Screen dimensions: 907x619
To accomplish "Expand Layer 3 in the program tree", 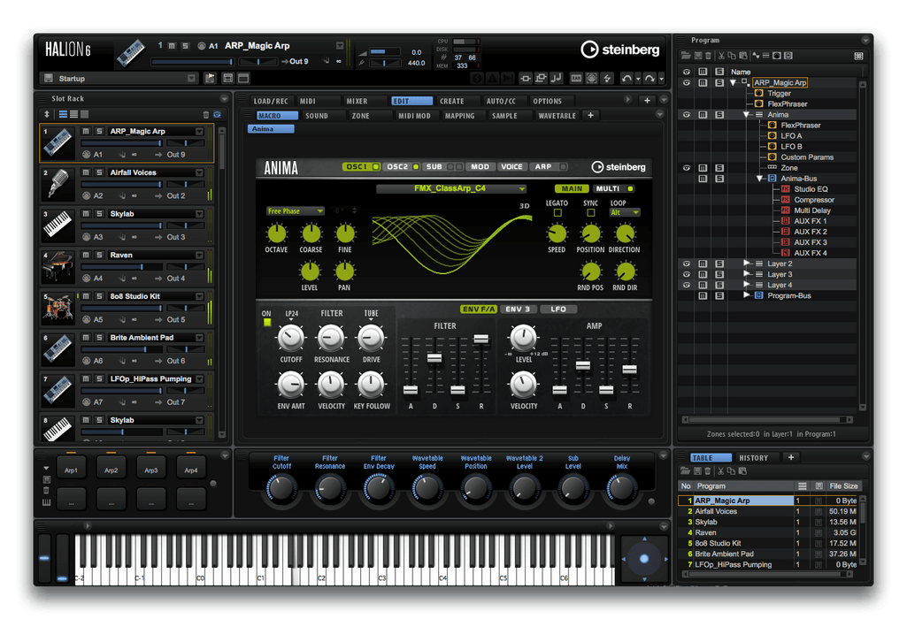I will coord(747,274).
